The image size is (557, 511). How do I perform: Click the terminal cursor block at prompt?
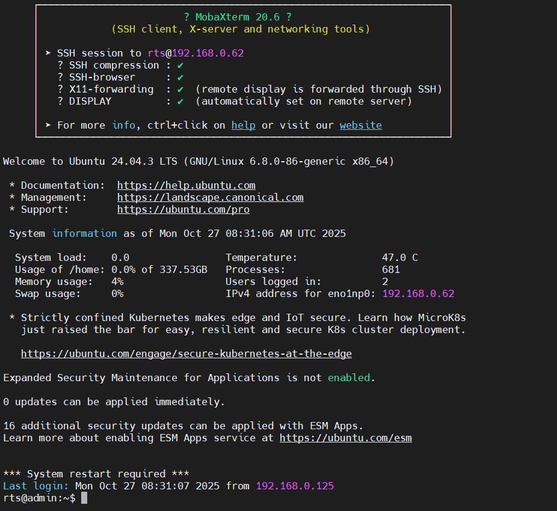84,498
